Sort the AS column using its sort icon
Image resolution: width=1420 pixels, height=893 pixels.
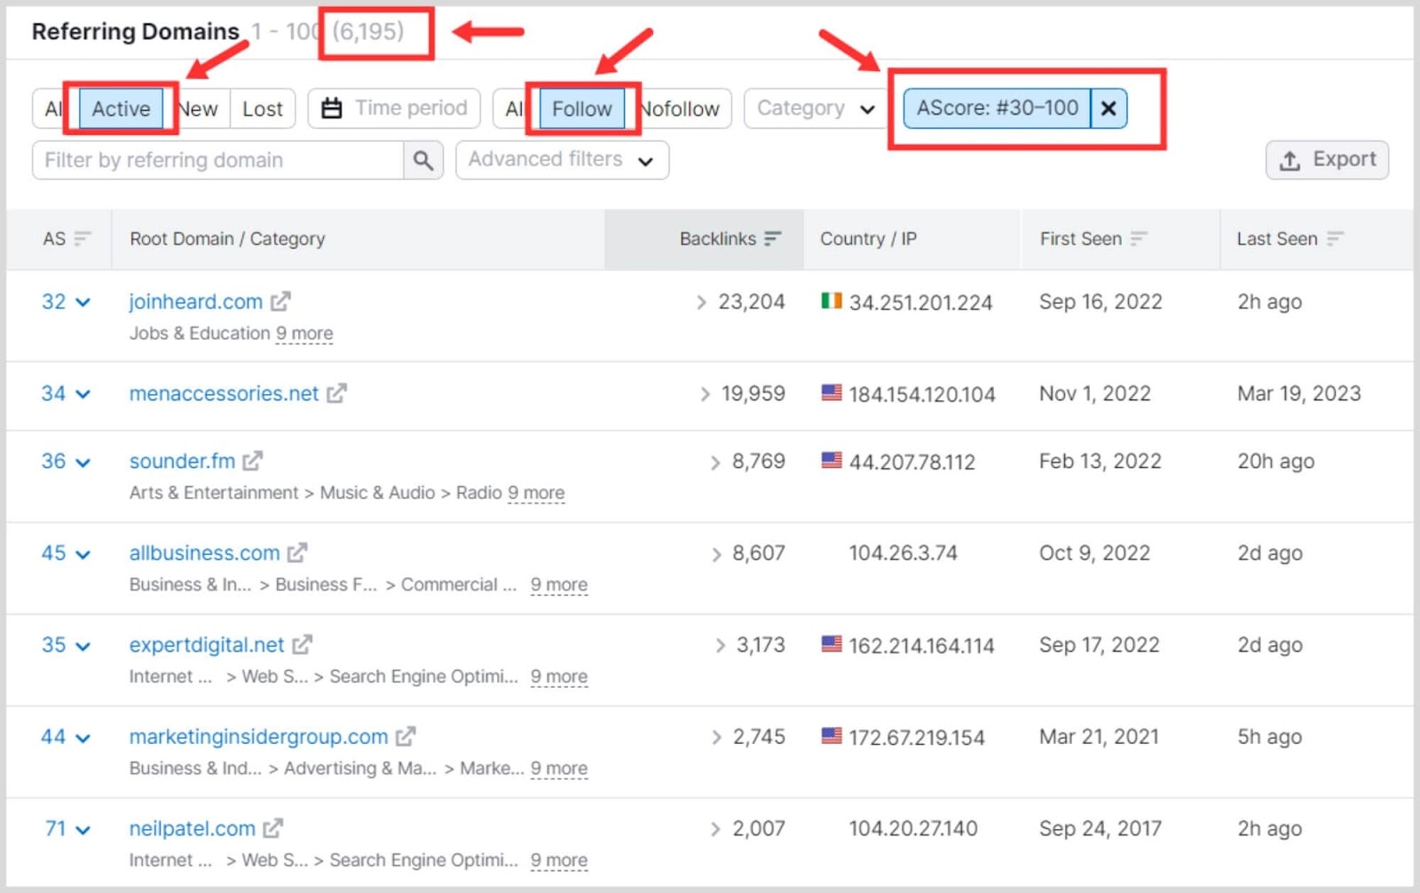(82, 239)
